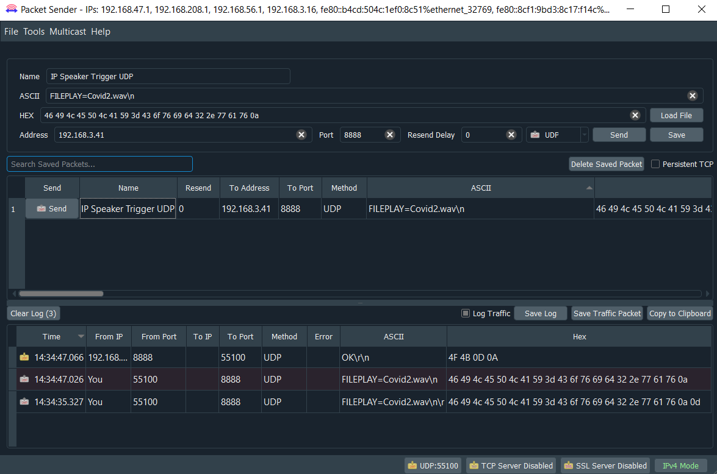The height and width of the screenshot is (474, 717).
Task: Open the Tools menu
Action: coord(34,32)
